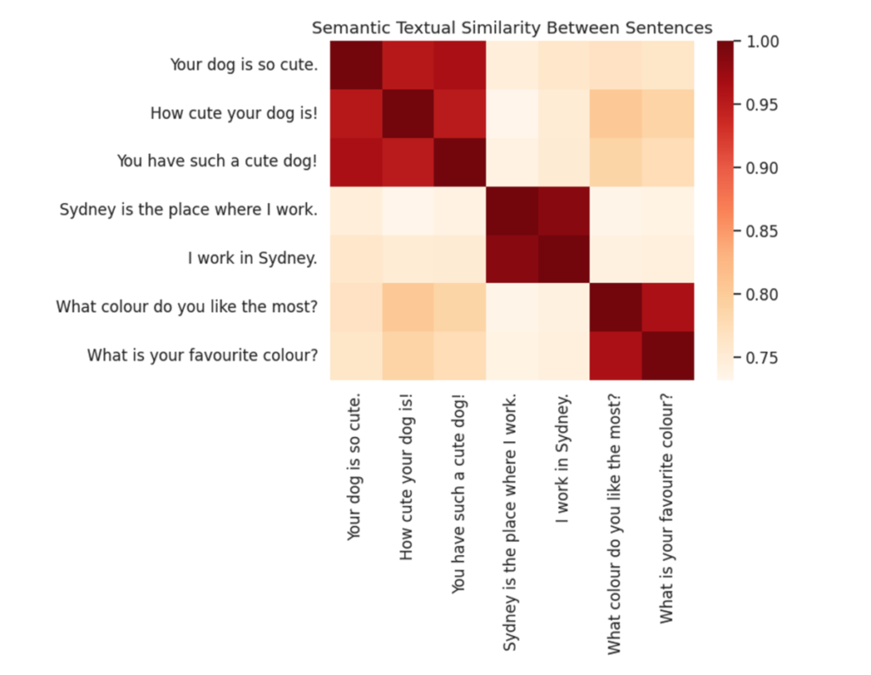Click y-axis label 'You have such a cute dog!'
Screen dimensions: 871x675
[217, 161]
